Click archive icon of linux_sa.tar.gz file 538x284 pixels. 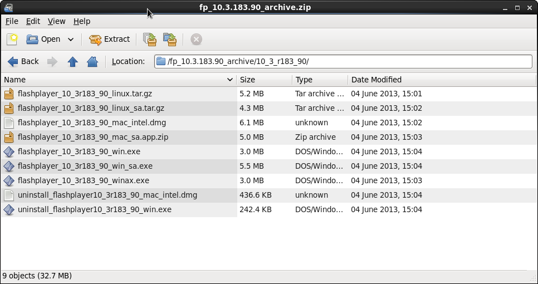click(x=9, y=108)
